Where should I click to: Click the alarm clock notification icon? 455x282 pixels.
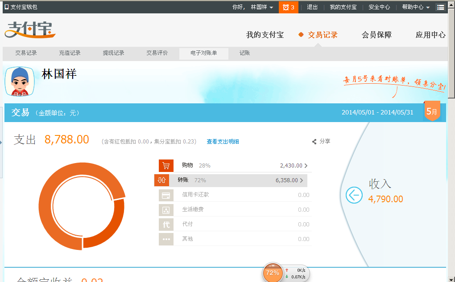coord(285,7)
